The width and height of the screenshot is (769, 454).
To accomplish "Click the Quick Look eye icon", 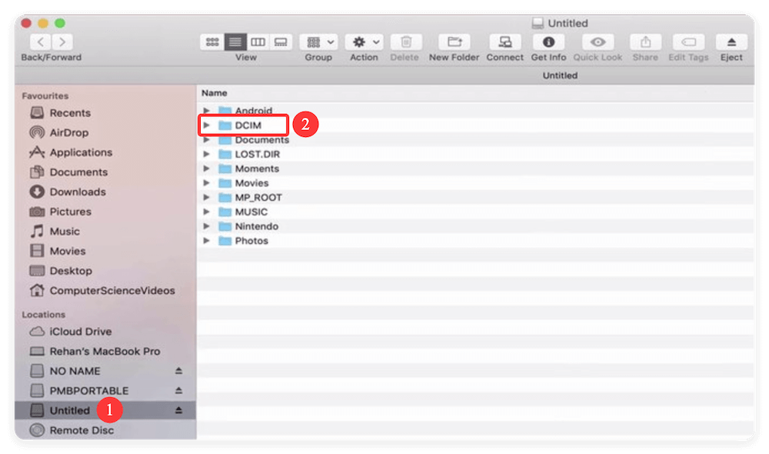I will (x=598, y=42).
